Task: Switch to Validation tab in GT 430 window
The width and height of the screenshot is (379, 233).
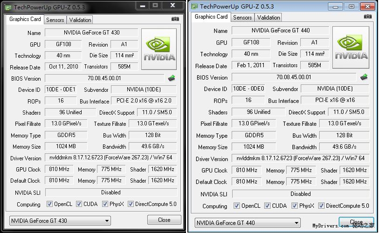Action: [80, 20]
